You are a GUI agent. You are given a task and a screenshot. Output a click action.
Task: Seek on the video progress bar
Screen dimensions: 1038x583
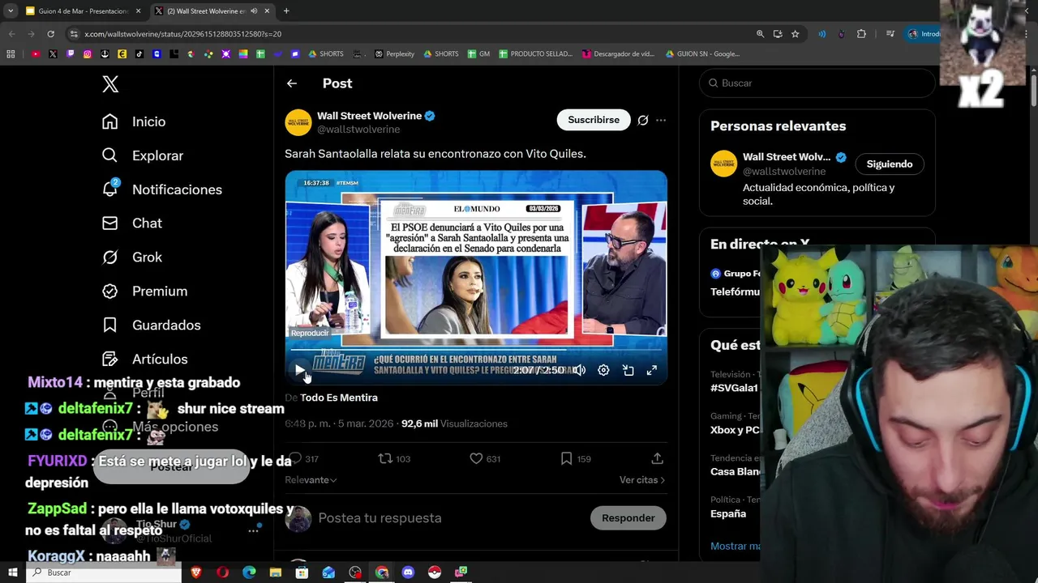(x=476, y=350)
